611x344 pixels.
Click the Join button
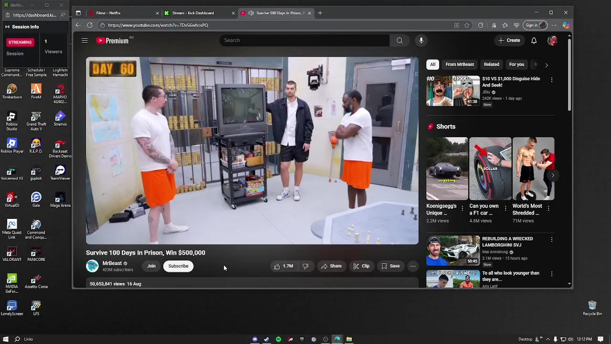[x=151, y=266]
